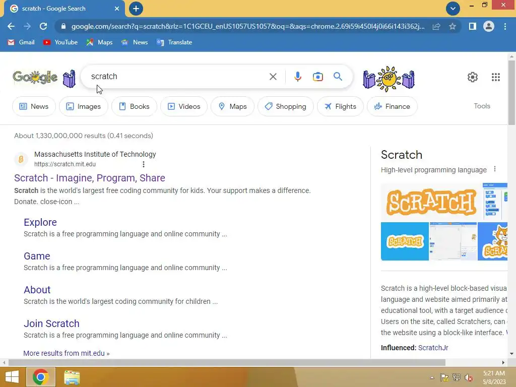Open the large orange SCRATCH logo image
Image resolution: width=516 pixels, height=387 pixels.
[431, 202]
